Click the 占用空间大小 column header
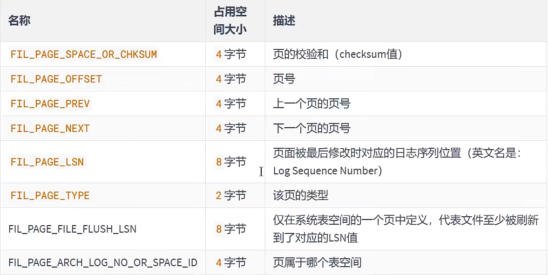Viewport: 548px width, 275px height. [x=230, y=21]
